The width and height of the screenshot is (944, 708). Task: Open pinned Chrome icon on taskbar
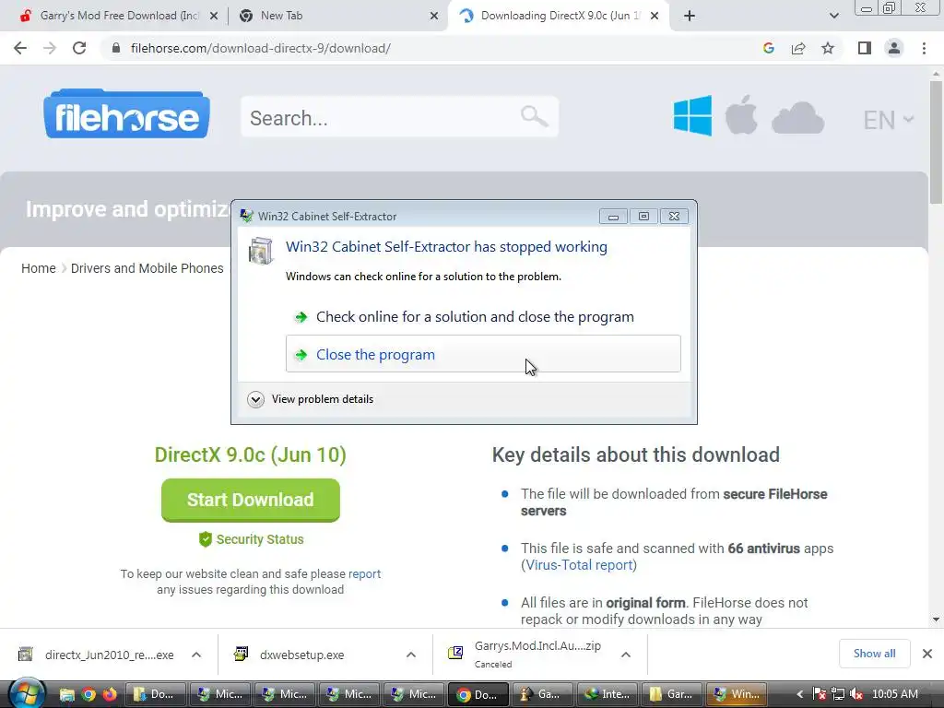[88, 694]
